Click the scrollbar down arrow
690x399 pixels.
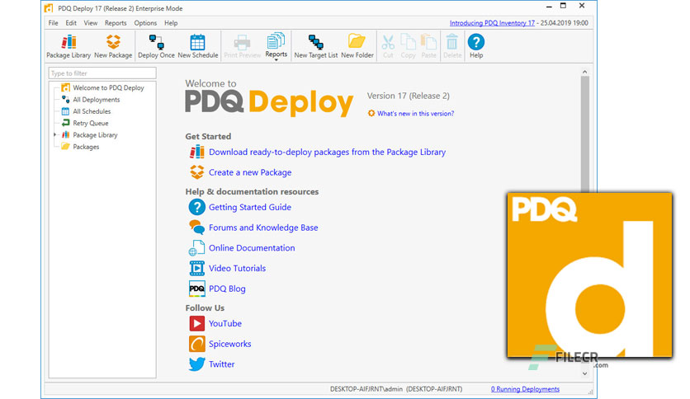[x=584, y=373]
